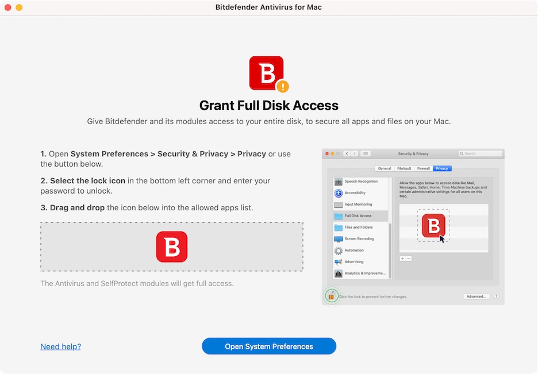Image resolution: width=538 pixels, height=374 pixels.
Task: Select the Privacy tab in the illustration
Action: tap(442, 168)
